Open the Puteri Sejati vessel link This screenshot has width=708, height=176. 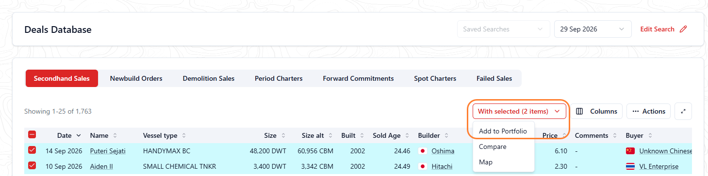pyautogui.click(x=108, y=151)
